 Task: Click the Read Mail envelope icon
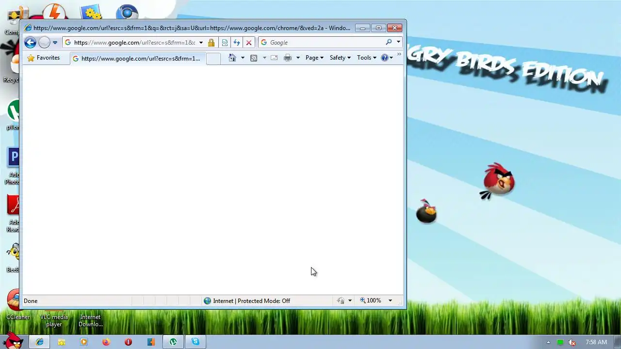(274, 58)
